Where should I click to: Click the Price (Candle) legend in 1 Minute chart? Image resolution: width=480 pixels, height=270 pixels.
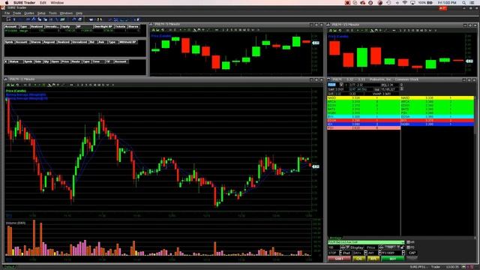click(16, 91)
